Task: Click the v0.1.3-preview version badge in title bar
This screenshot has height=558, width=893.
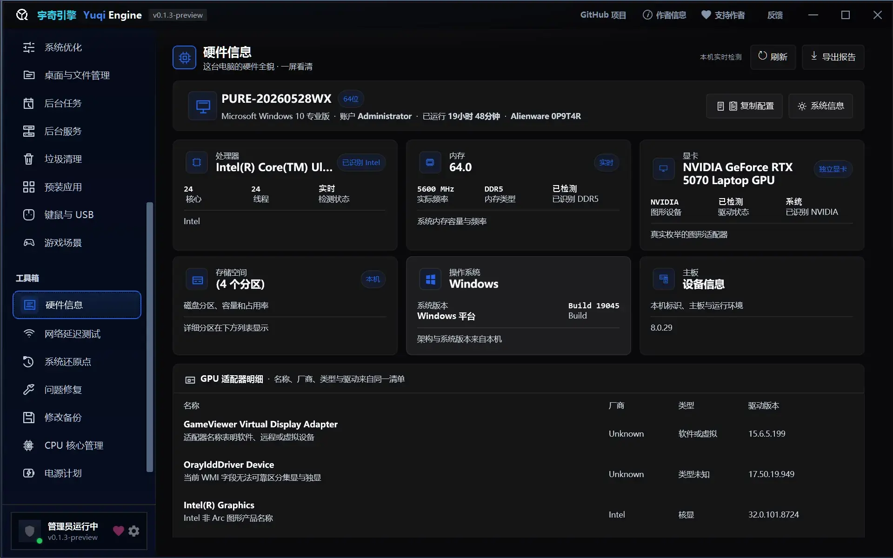Action: tap(178, 15)
